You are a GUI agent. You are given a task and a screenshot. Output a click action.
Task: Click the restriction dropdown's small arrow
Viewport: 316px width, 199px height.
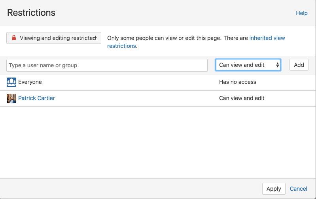point(96,38)
